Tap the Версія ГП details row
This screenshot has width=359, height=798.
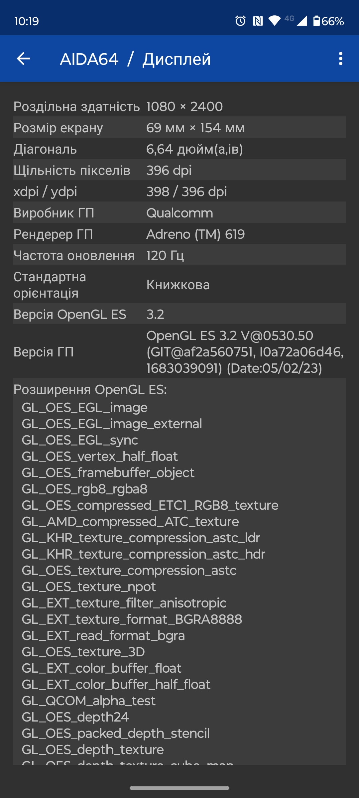tap(179, 352)
